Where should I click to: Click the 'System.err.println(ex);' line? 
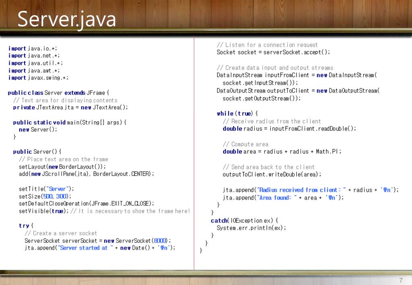[x=251, y=228]
